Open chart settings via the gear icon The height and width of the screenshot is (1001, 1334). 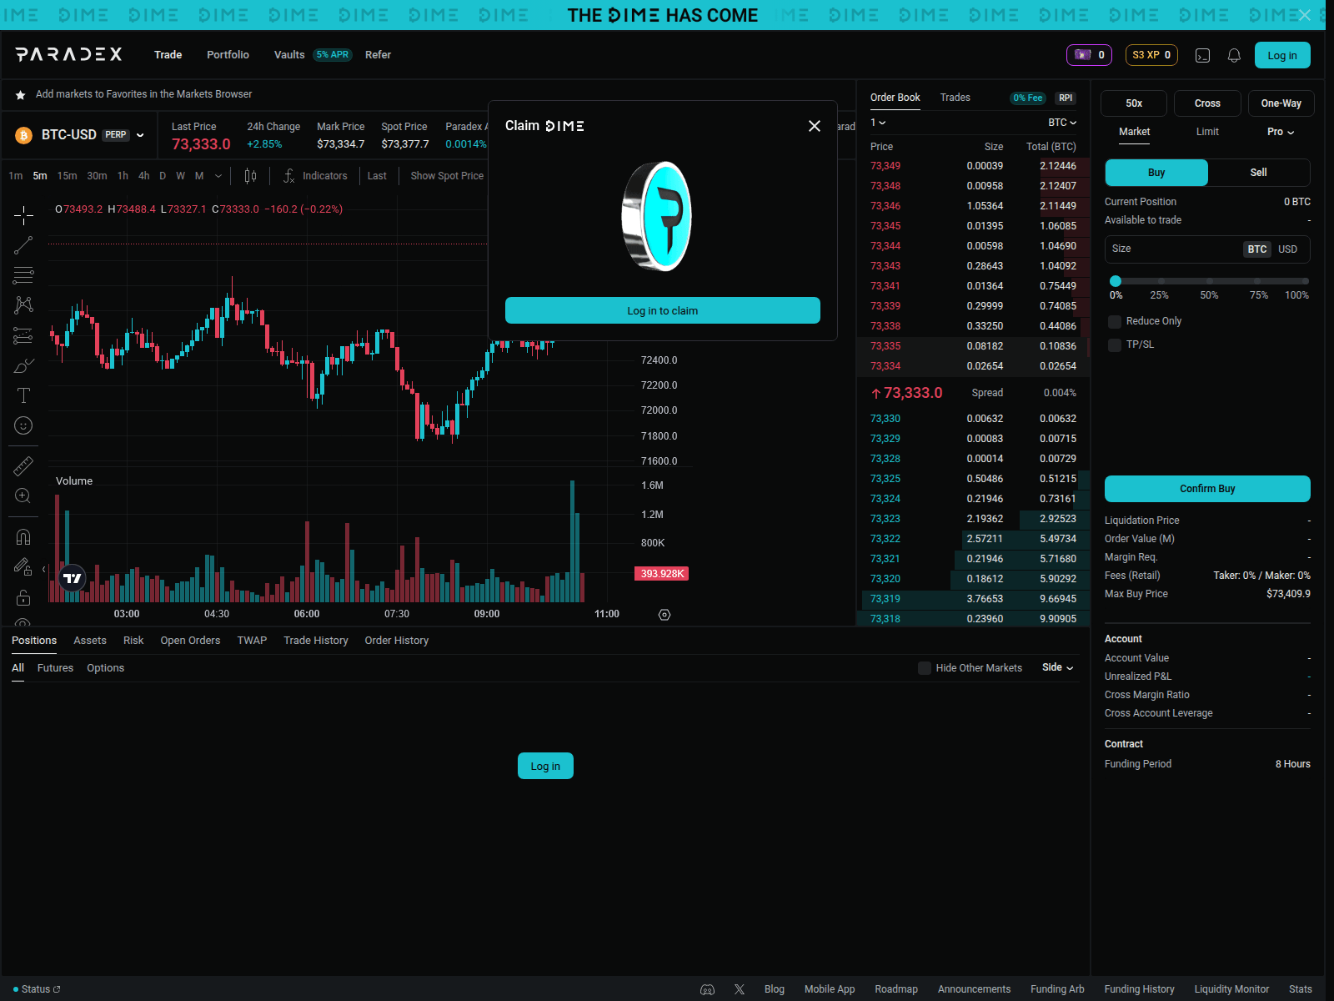point(664,614)
